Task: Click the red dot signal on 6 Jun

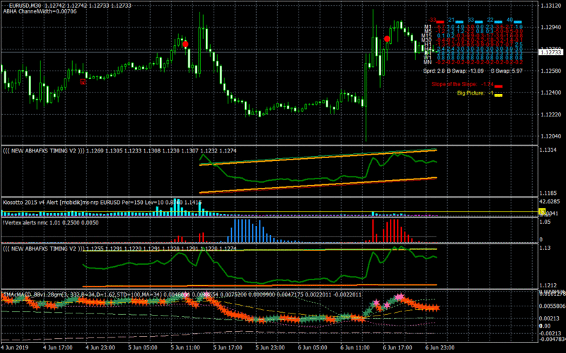Action: 387,39
